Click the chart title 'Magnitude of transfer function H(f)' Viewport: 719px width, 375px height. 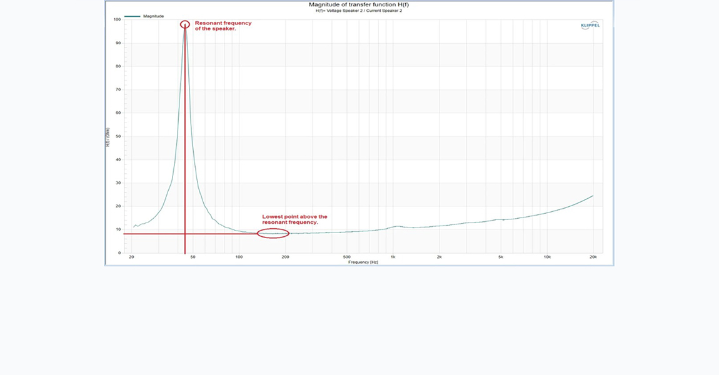(359, 5)
